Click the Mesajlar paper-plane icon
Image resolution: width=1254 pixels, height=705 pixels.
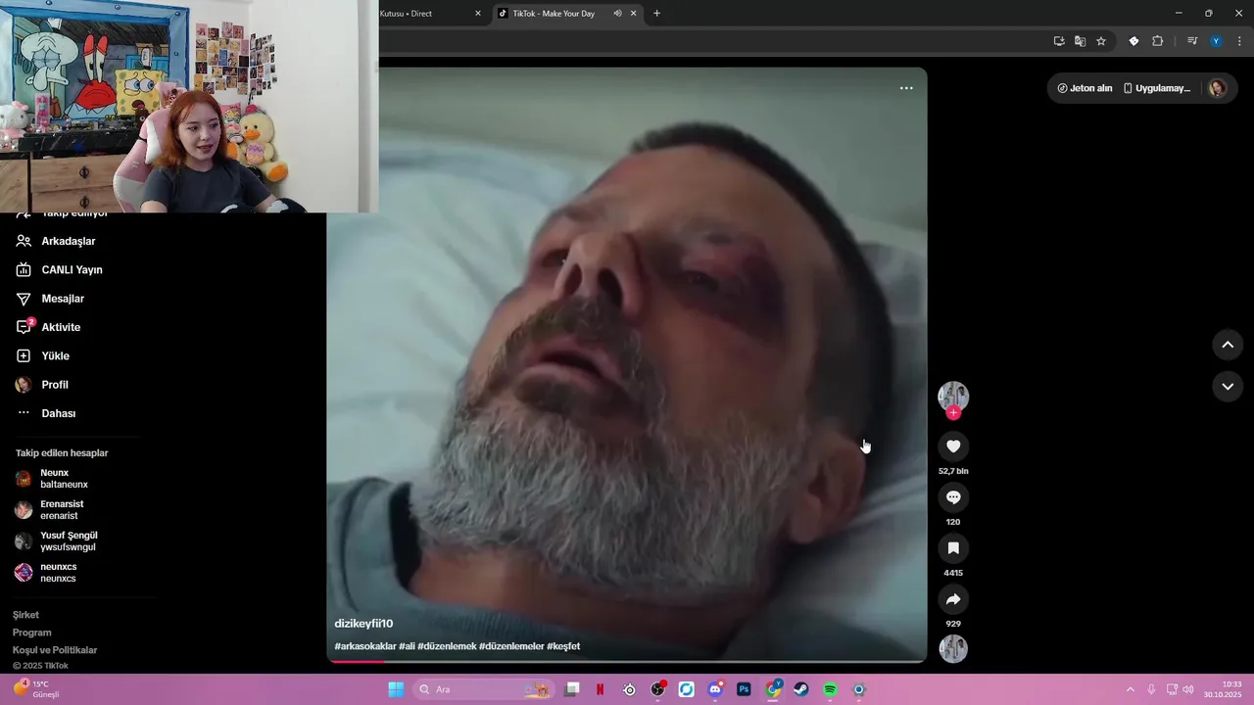coord(24,299)
